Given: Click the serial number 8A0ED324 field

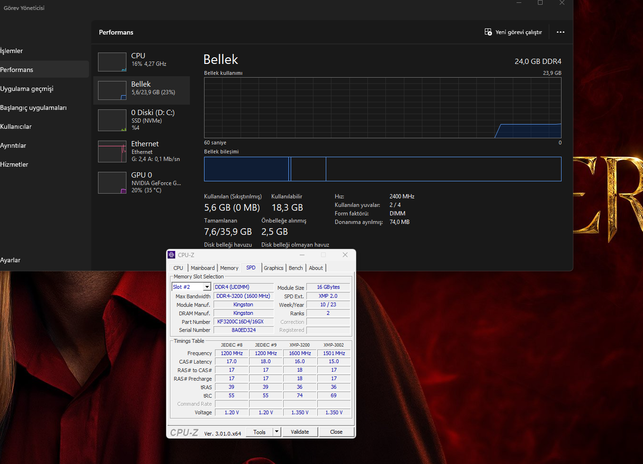Looking at the screenshot, I should click(x=244, y=330).
